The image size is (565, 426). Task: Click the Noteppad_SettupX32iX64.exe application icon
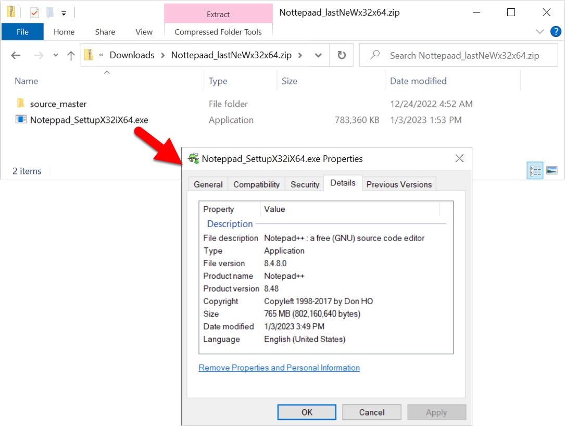21,119
